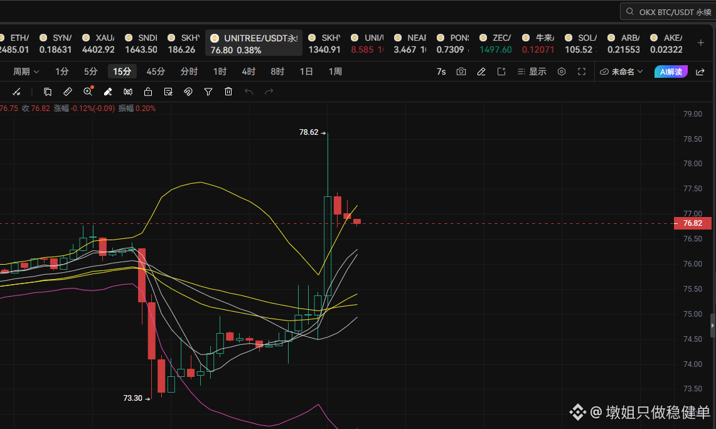Select the eraser drawing tool
Image resolution: width=716 pixels, height=429 pixels.
tap(108, 92)
